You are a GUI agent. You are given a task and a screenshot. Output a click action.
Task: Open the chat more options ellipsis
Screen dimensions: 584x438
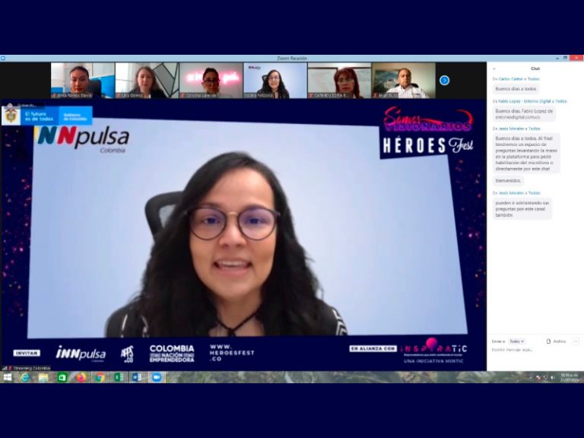click(576, 341)
